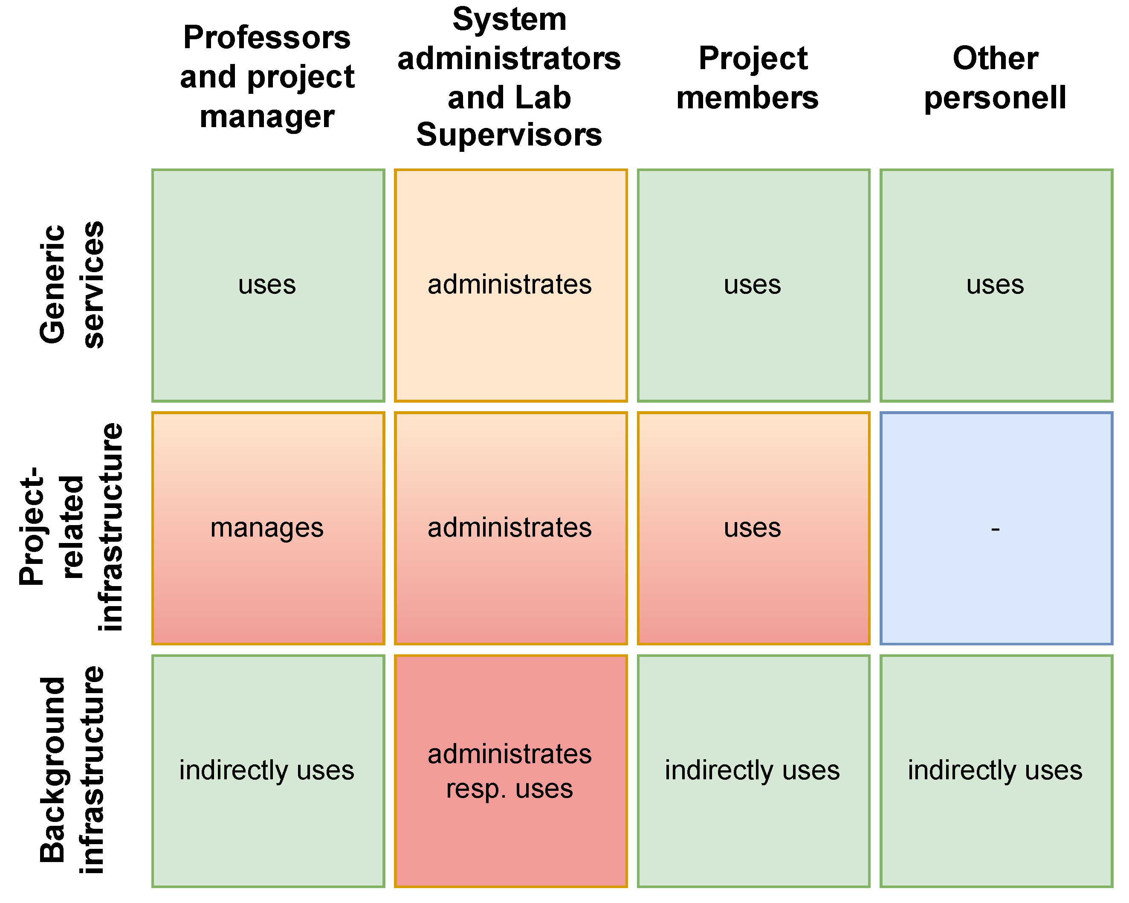
Task: Select the orange 'administrates' cell for Generic services
Action: 510,285
